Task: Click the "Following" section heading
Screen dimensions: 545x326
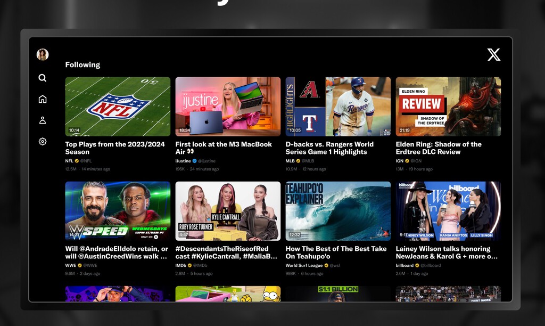Action: coord(82,64)
